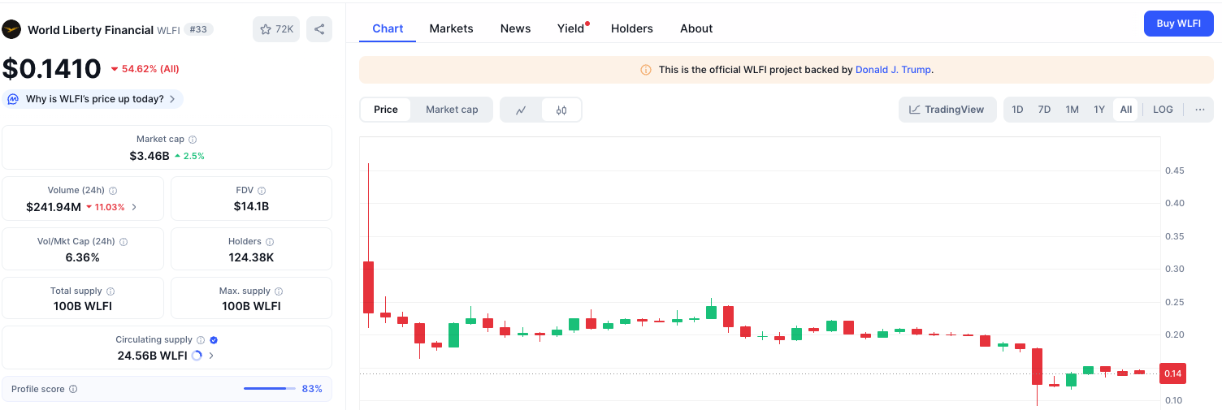Click the Buy WLFI button
Screen dimensions: 1222x410
click(x=1178, y=24)
